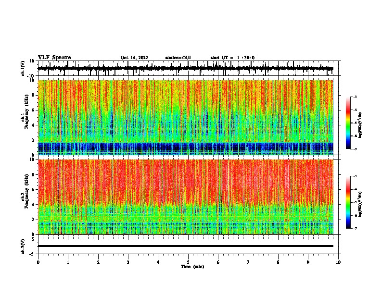Select the "Oct. 14, 2022" date label
381x294 pixels.
pos(134,58)
